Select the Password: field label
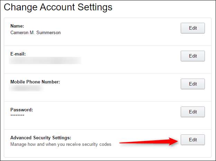Screen dimensions: 216x161 (x=21, y=110)
